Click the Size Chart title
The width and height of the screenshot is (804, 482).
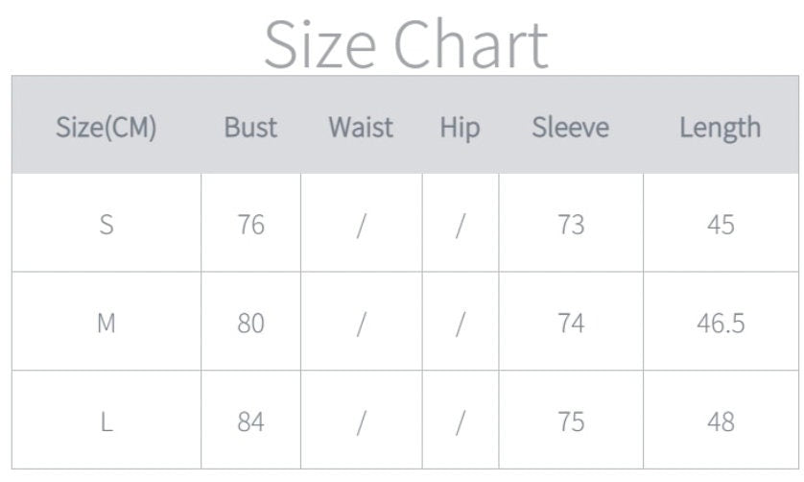(405, 42)
